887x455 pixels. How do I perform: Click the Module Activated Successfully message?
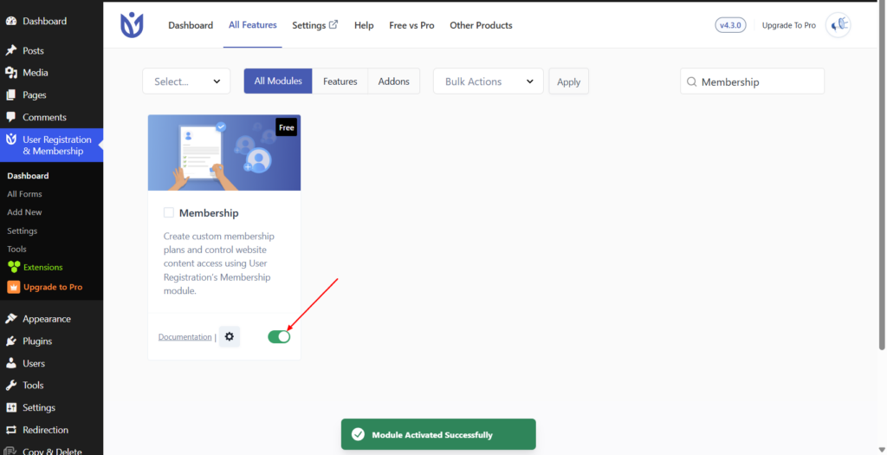[x=432, y=434]
